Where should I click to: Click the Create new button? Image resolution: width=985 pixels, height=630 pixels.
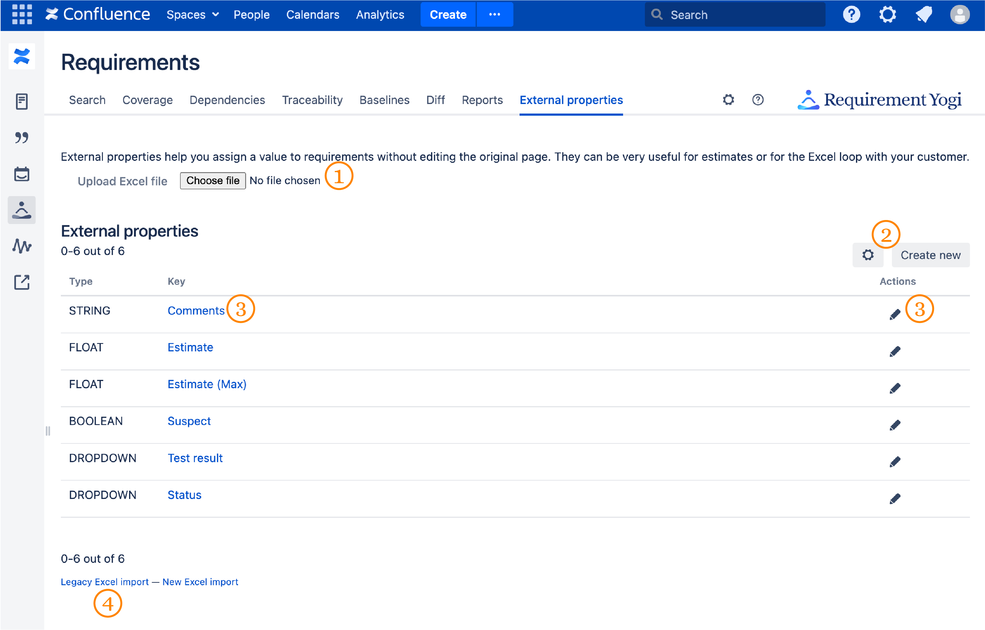(931, 255)
